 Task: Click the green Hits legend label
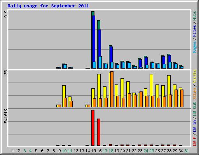click(195, 16)
